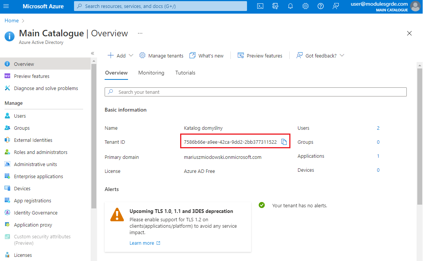Open the Devices count link 0

pyautogui.click(x=378, y=170)
